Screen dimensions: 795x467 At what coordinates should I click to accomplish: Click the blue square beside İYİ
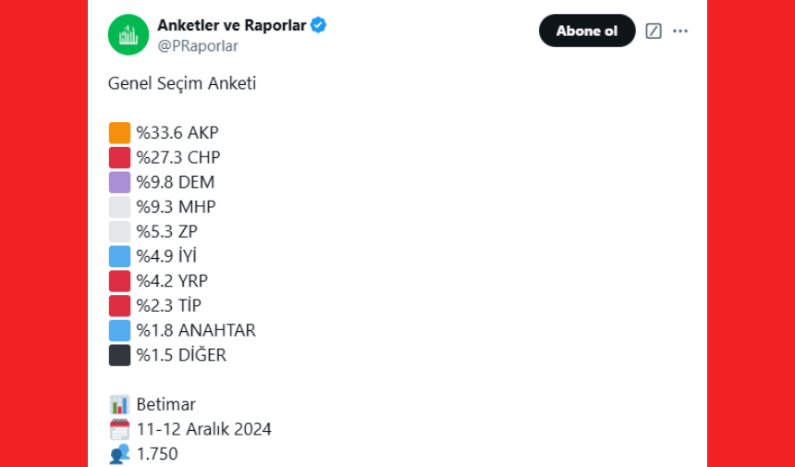pos(119,256)
